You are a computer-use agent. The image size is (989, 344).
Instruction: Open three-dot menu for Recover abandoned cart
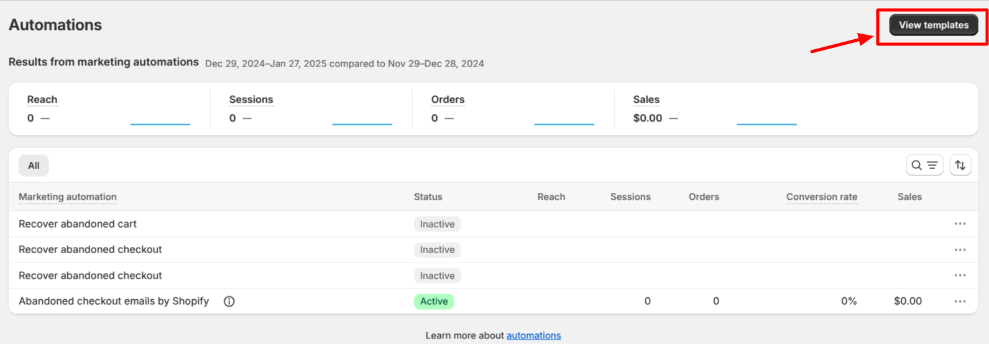tap(960, 224)
